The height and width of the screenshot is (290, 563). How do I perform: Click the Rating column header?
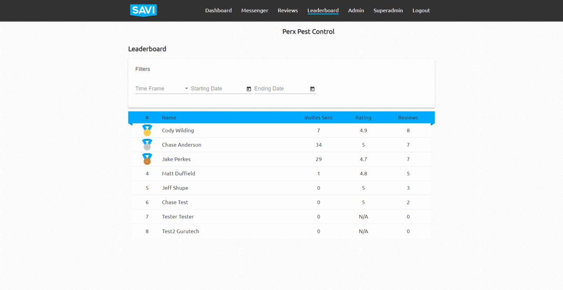click(x=363, y=118)
